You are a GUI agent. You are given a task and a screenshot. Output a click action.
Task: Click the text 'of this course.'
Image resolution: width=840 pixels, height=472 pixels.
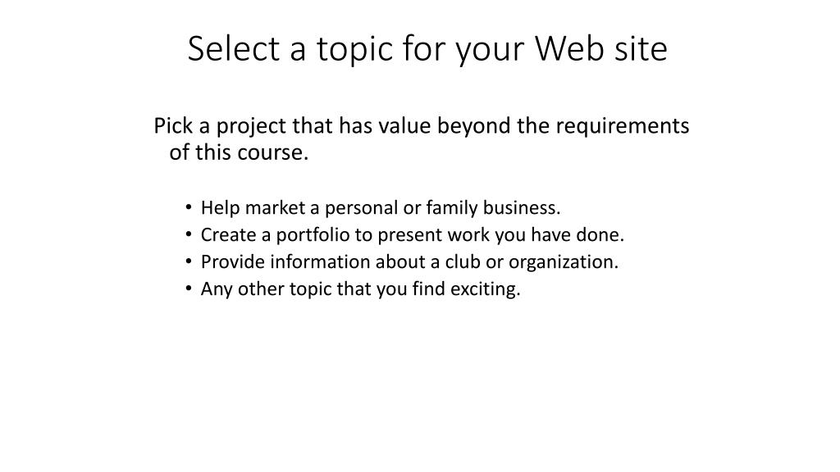tap(239, 152)
